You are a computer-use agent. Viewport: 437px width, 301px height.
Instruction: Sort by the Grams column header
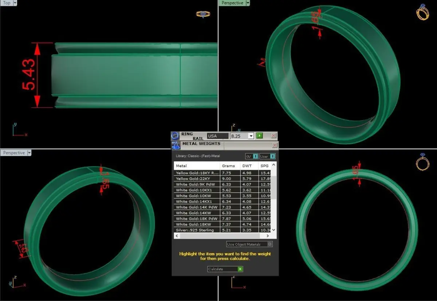[230, 166]
